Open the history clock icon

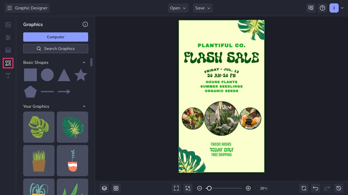pyautogui.click(x=339, y=188)
